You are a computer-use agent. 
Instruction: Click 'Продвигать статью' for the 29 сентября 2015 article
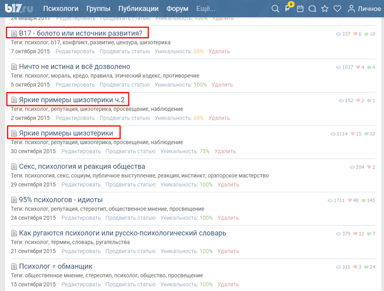click(131, 185)
